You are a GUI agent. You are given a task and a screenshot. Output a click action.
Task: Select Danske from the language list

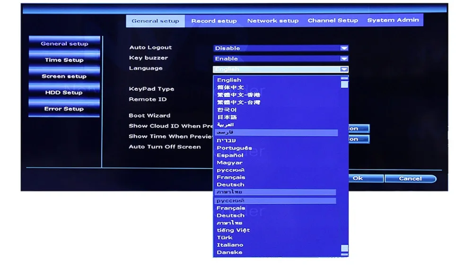(x=229, y=252)
